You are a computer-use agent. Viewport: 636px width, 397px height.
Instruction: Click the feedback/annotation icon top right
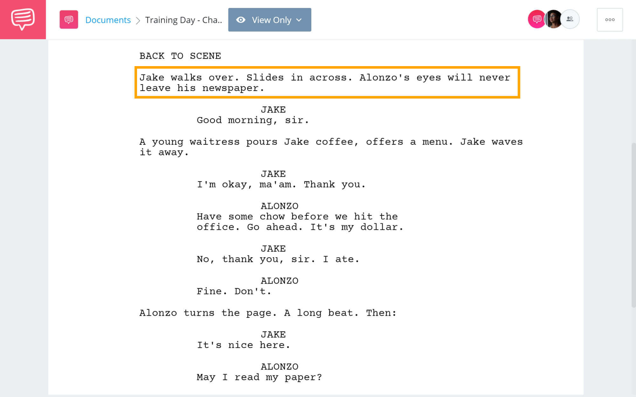[537, 19]
